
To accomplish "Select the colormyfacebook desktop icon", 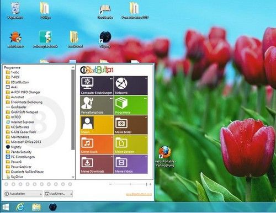I will click(x=45, y=39).
